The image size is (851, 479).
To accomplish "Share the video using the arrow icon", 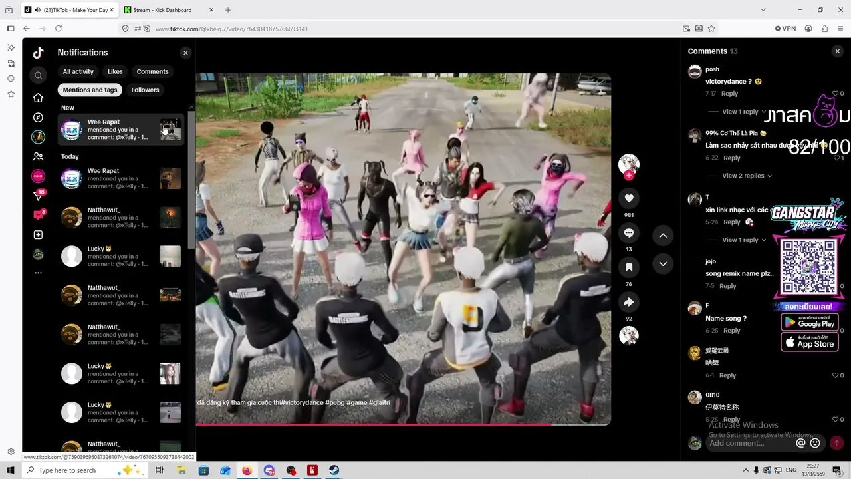I will click(x=629, y=302).
